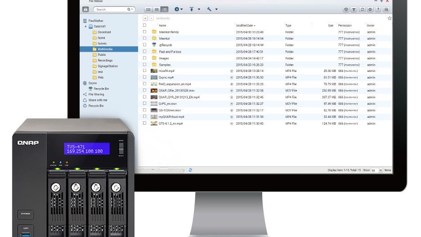Open Share with me in the sidebar
The height and width of the screenshot is (237, 421).
98,100
